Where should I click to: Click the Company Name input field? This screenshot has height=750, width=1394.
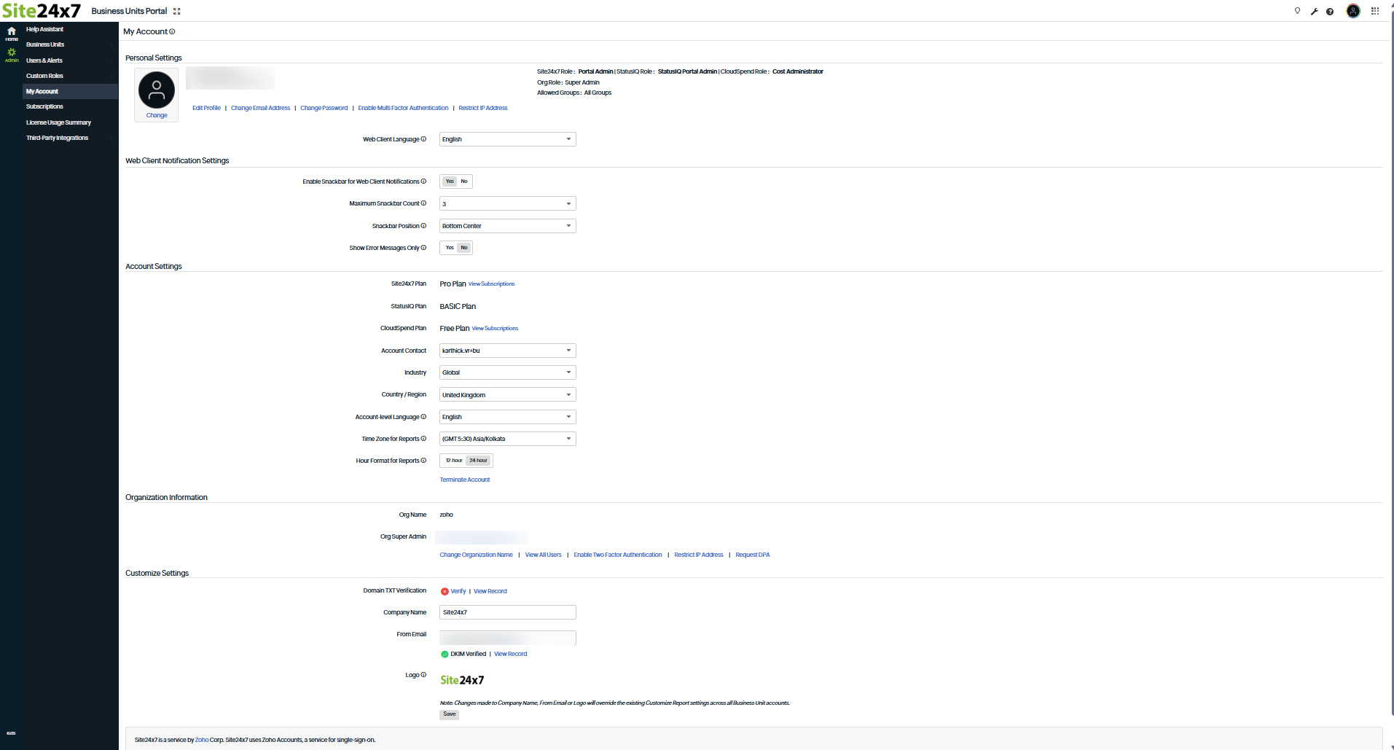(x=507, y=612)
